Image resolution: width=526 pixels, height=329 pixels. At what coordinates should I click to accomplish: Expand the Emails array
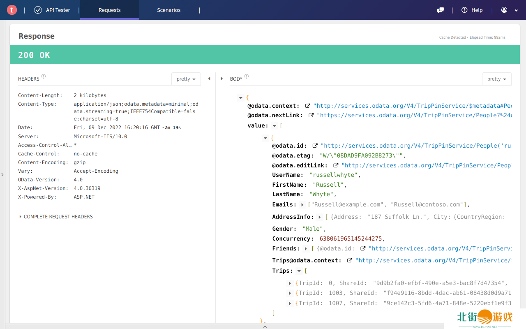(x=303, y=205)
